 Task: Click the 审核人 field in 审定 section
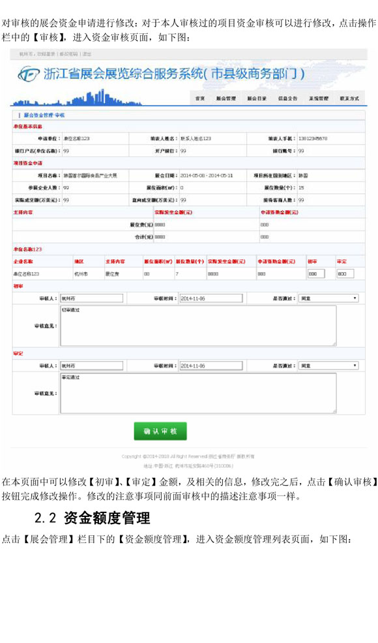92,366
